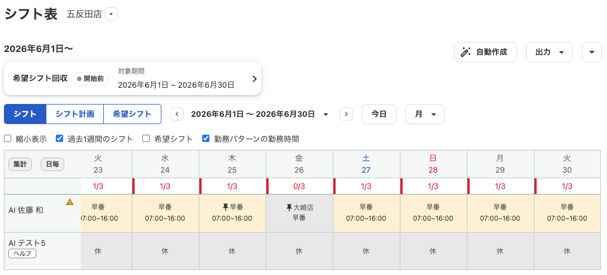The height and width of the screenshot is (275, 607).
Task: Open the 月 view dropdown
Action: tap(424, 114)
